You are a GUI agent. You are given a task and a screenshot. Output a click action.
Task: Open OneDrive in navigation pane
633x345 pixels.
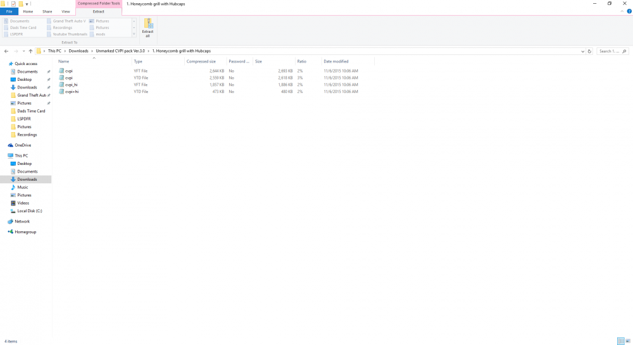[x=23, y=145]
